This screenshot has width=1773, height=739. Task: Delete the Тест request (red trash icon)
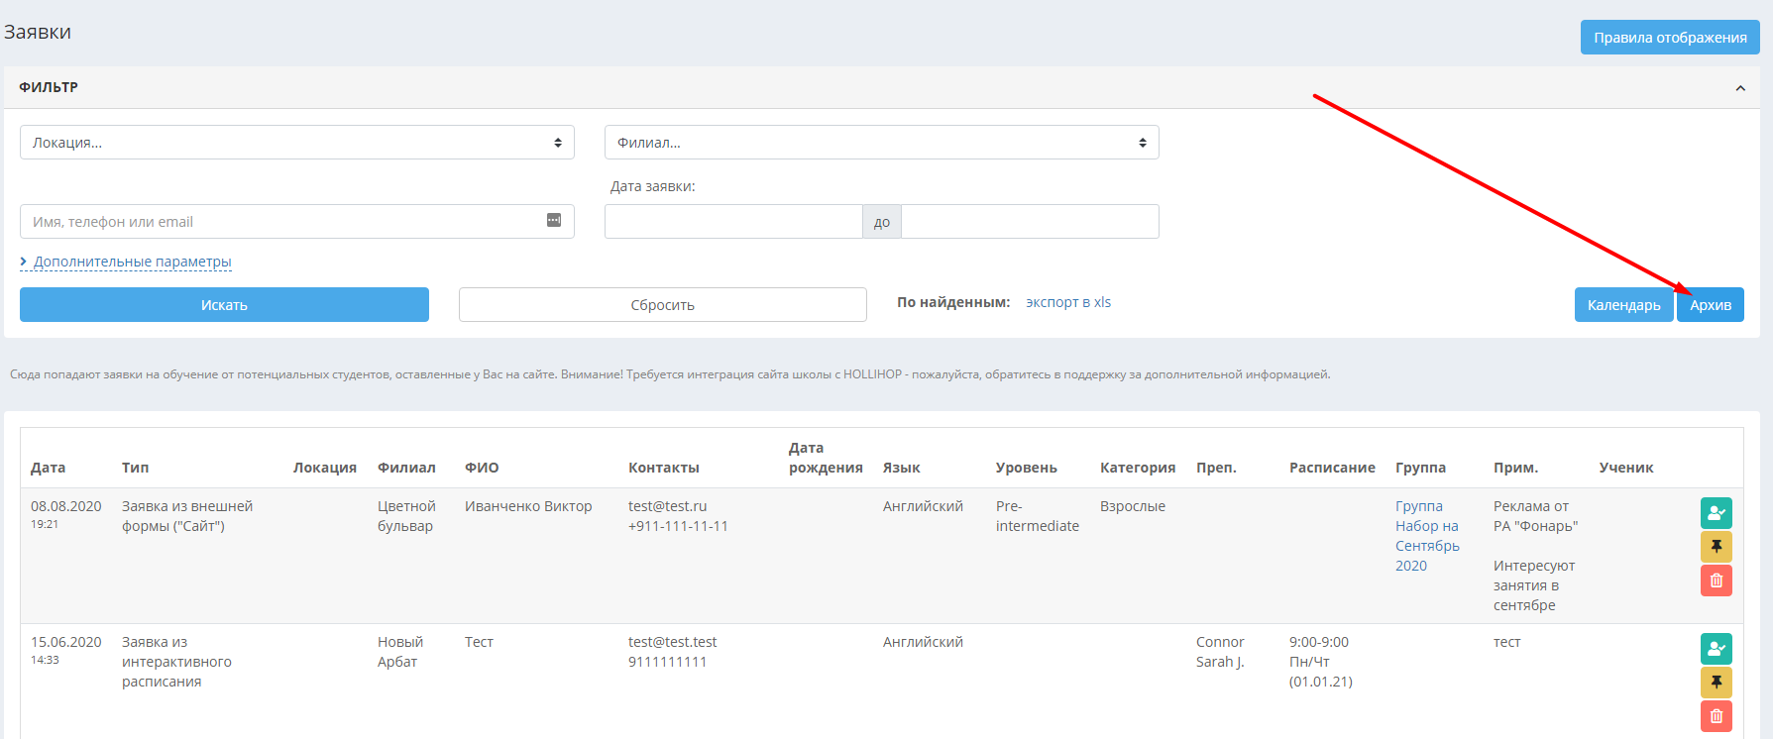pos(1717,716)
